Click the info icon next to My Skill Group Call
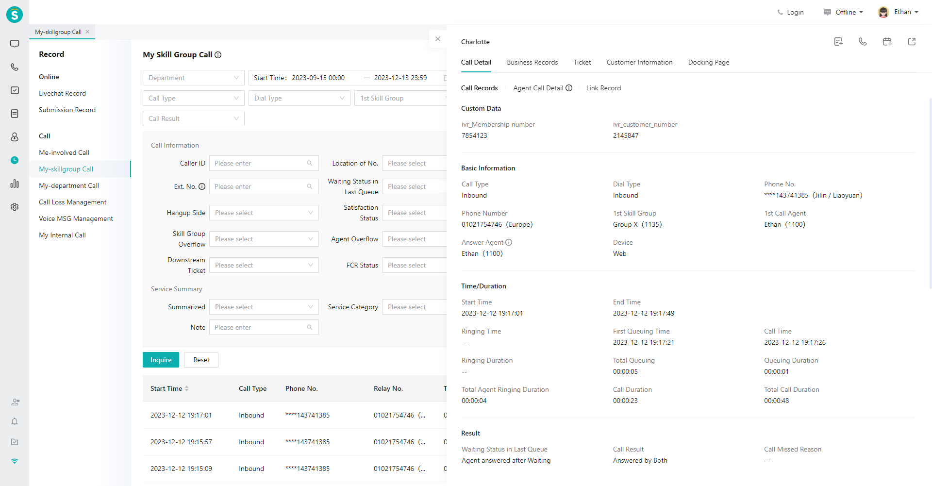The height and width of the screenshot is (486, 932). [x=218, y=55]
